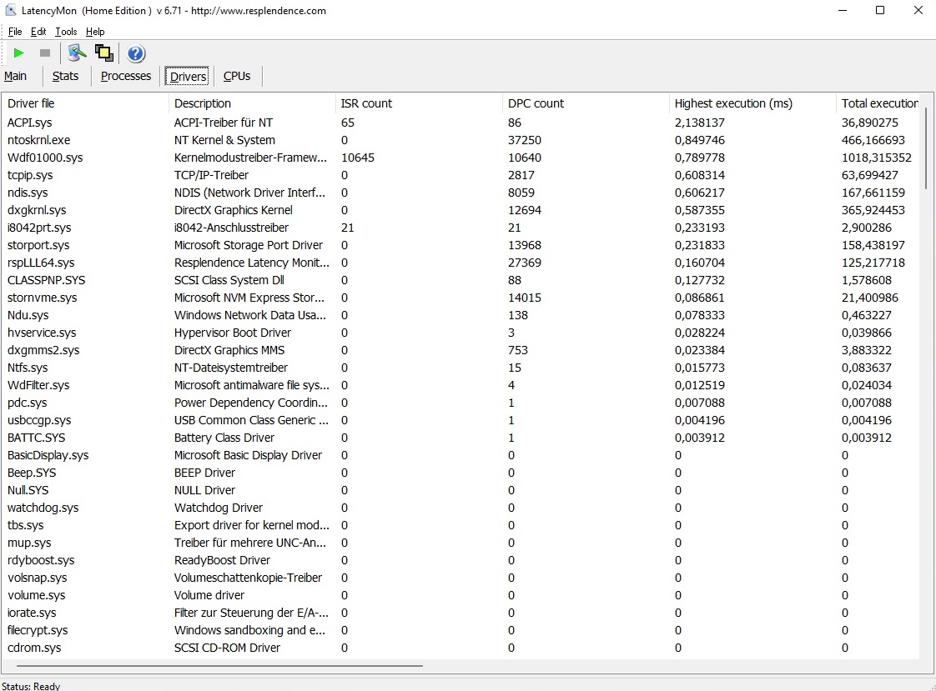The width and height of the screenshot is (936, 691).
Task: Select the iorate.sys row
Action: click(460, 613)
